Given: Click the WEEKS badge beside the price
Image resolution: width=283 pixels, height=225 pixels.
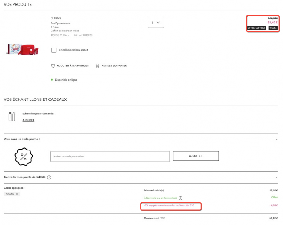Looking at the screenshot, I should tap(273, 28).
